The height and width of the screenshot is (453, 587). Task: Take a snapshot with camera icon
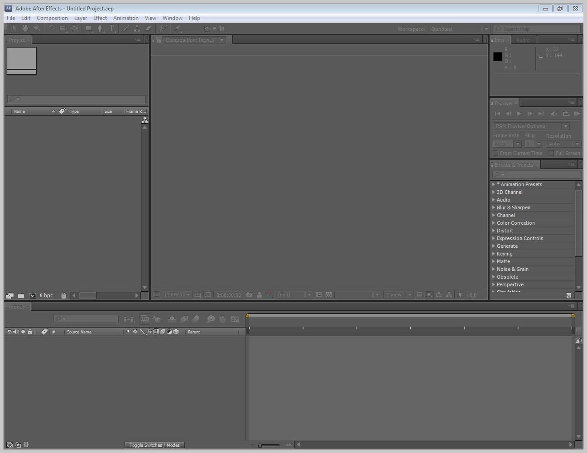249,294
